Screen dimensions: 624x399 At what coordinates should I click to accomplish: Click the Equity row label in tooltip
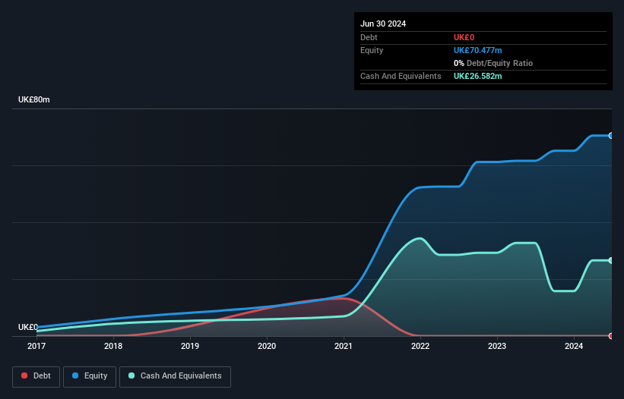pyautogui.click(x=372, y=50)
